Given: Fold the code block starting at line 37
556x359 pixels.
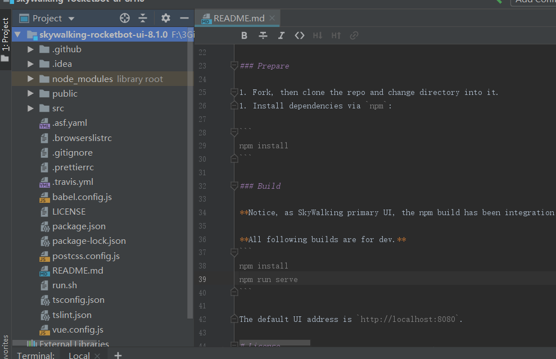Looking at the screenshot, I should click(234, 252).
